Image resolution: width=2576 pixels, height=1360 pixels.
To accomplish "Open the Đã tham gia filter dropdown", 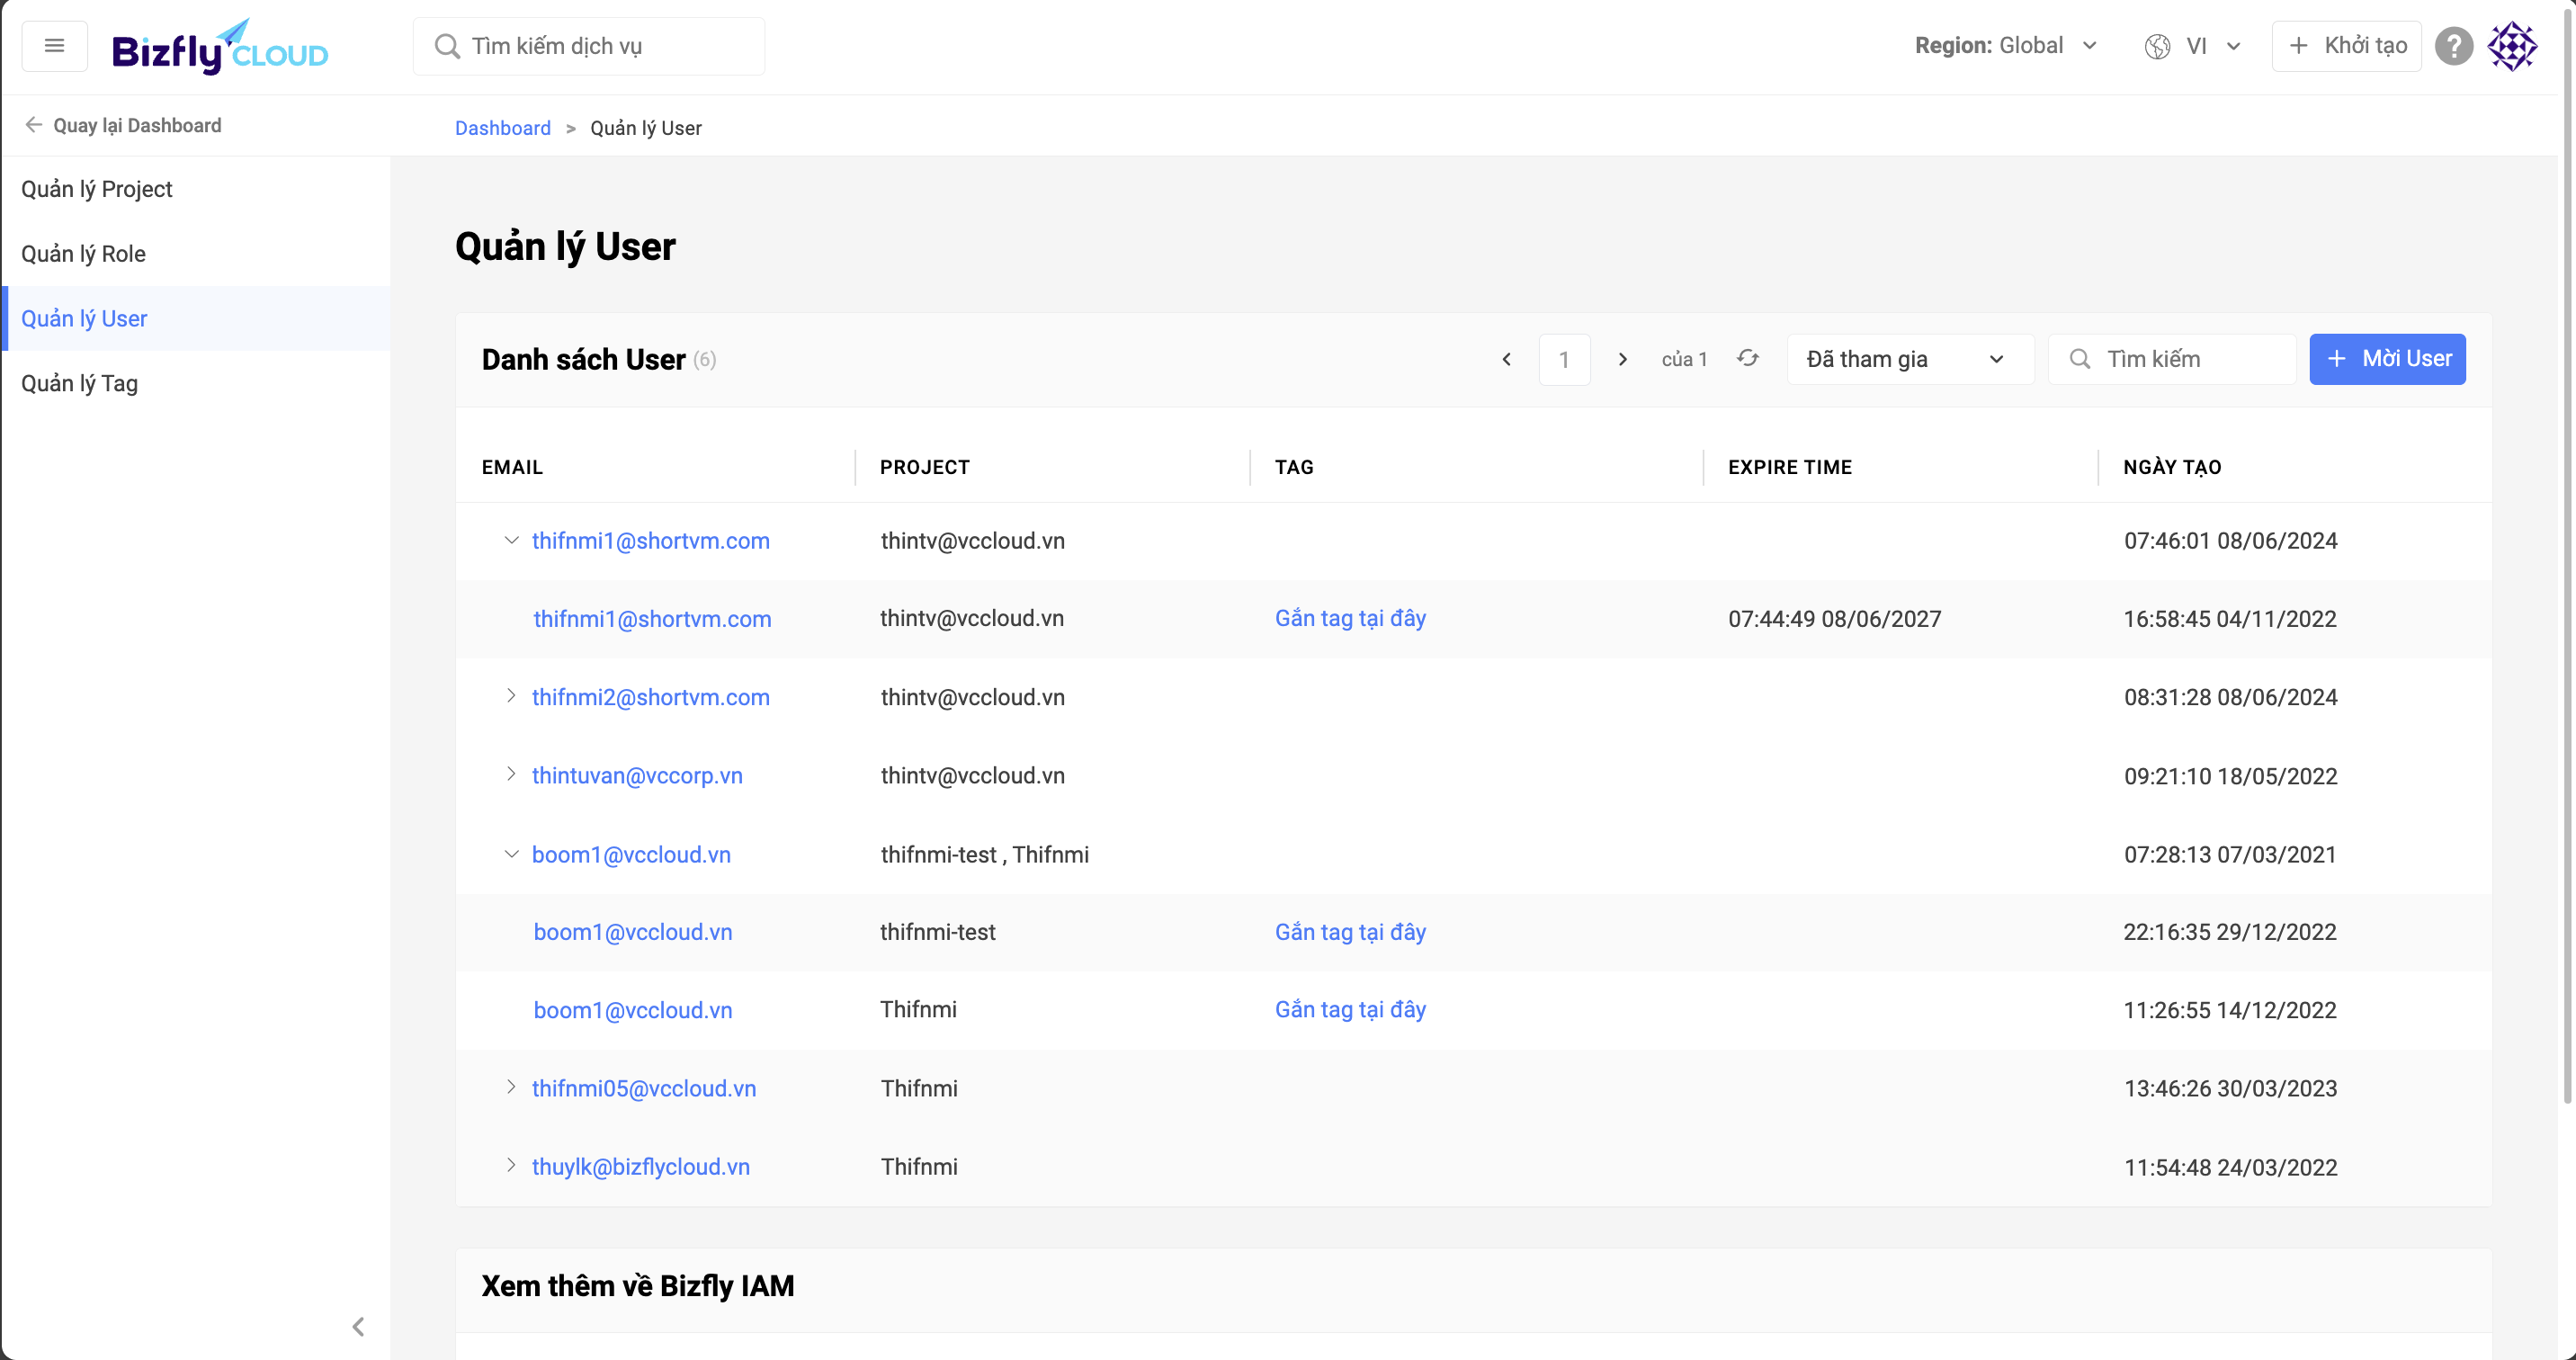I will coord(1908,359).
